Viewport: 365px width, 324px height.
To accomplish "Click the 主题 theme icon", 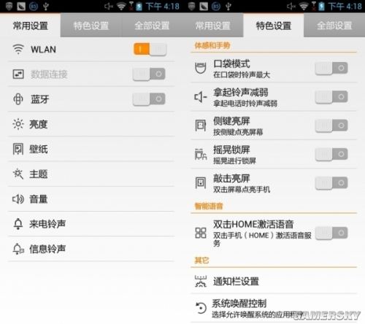I will tap(18, 174).
